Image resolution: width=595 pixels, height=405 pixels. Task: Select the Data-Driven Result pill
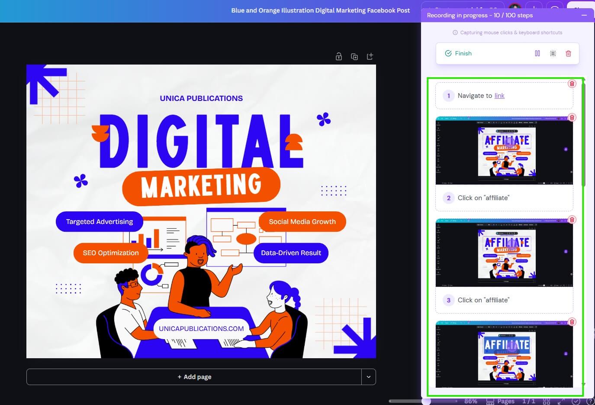(x=291, y=253)
